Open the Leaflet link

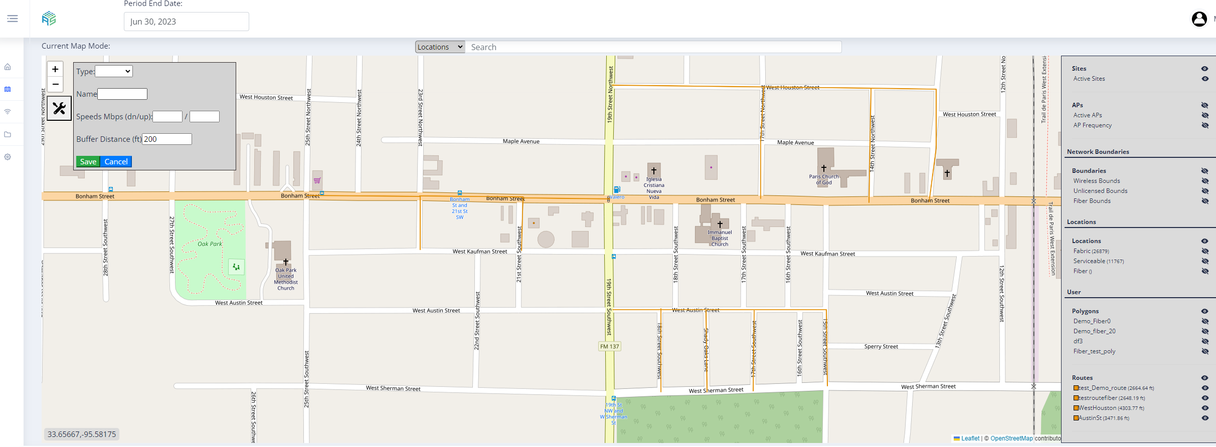click(x=970, y=438)
